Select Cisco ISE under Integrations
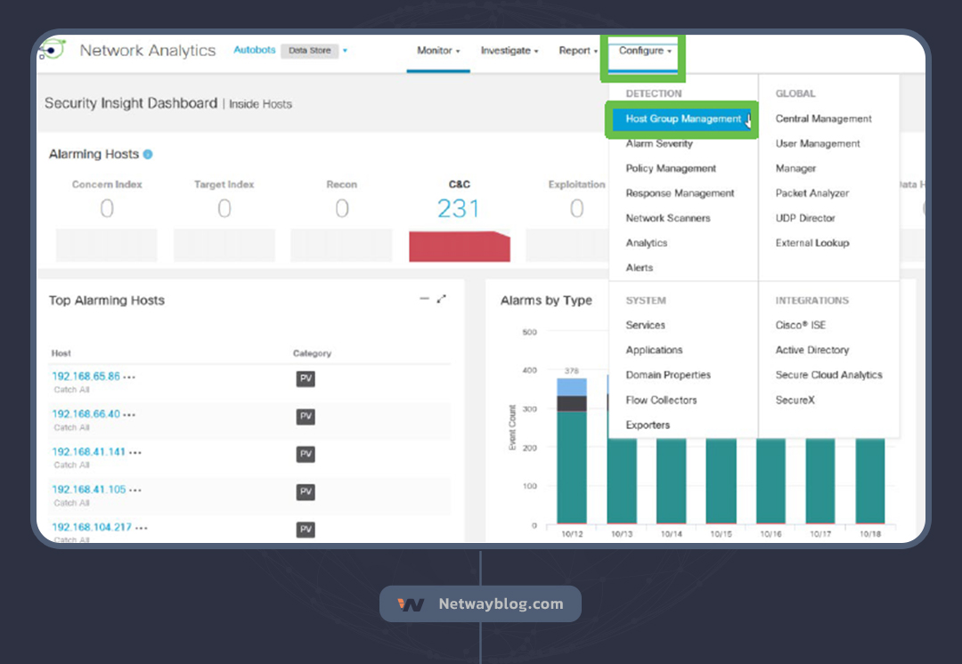 (800, 326)
